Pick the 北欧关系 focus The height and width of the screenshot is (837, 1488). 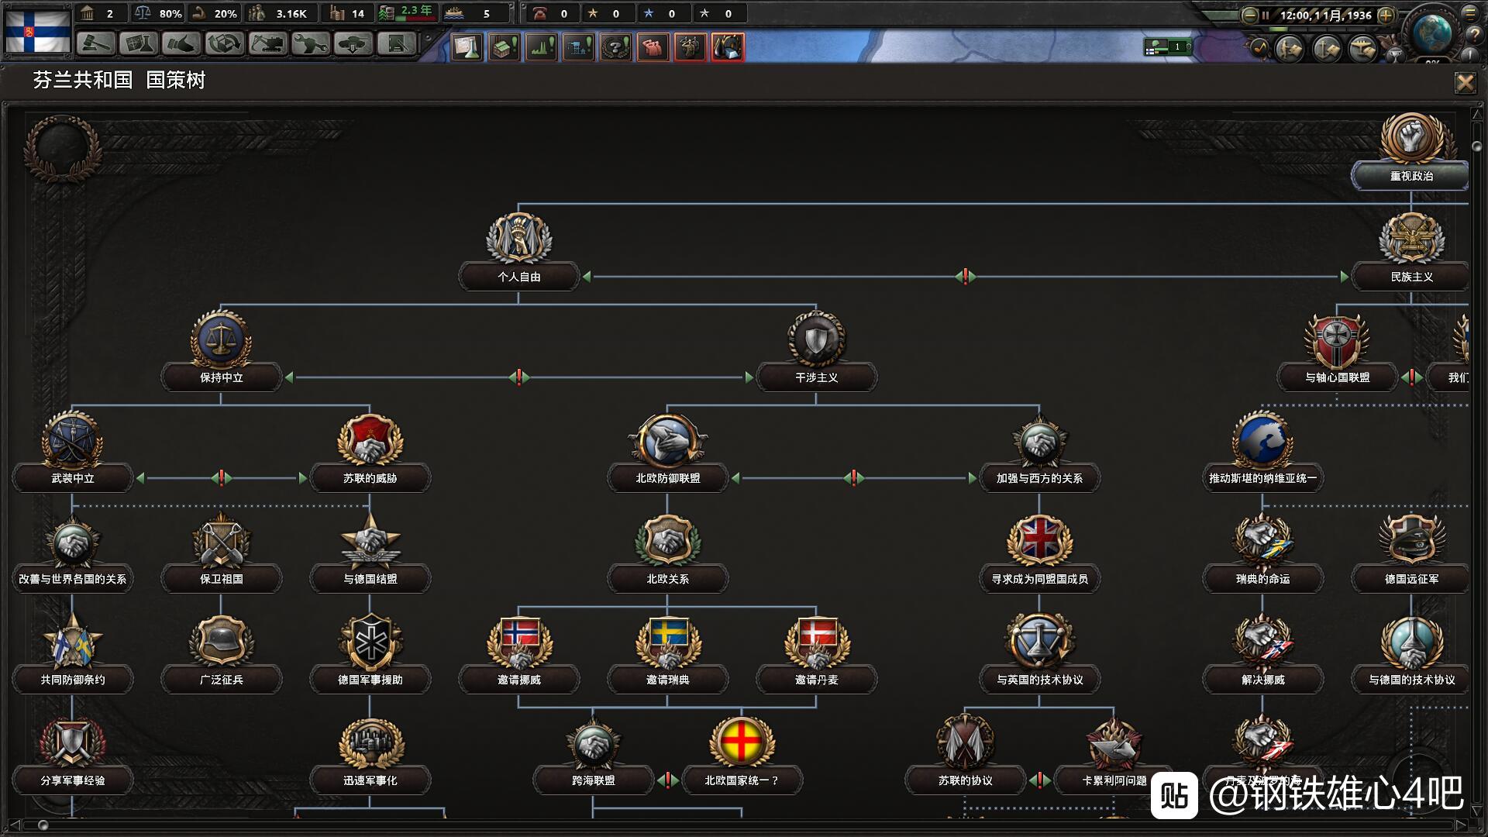[x=667, y=579]
